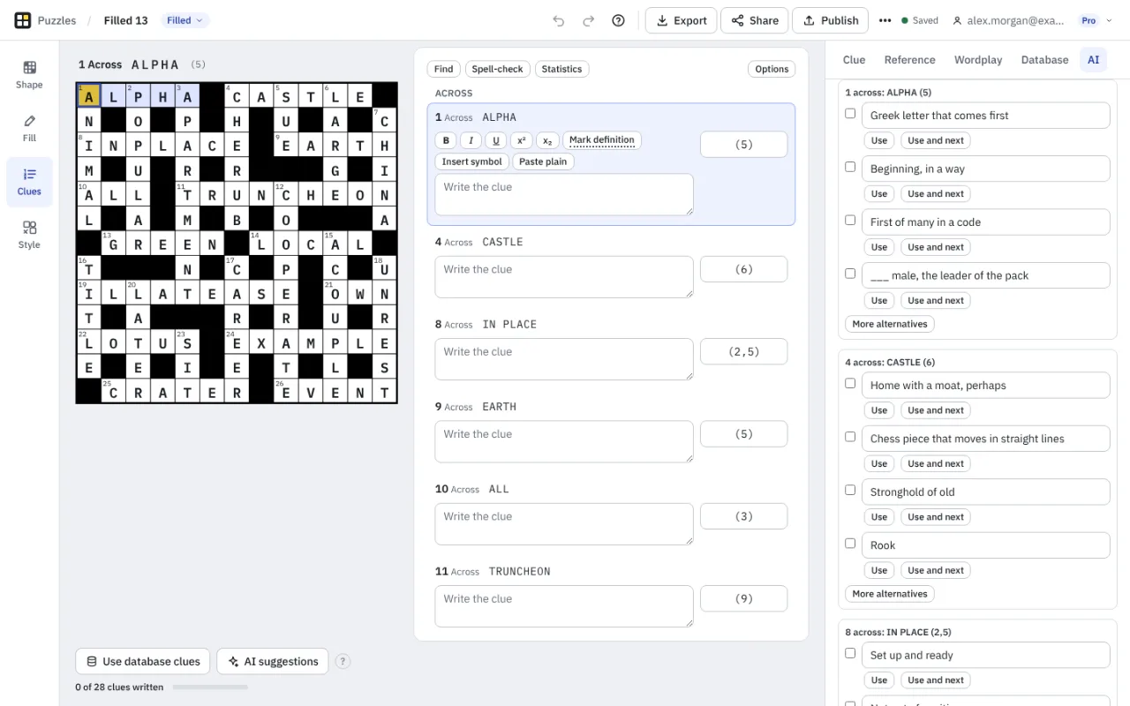The height and width of the screenshot is (706, 1130).
Task: Expand More alternatives for ALPHA
Action: click(890, 324)
